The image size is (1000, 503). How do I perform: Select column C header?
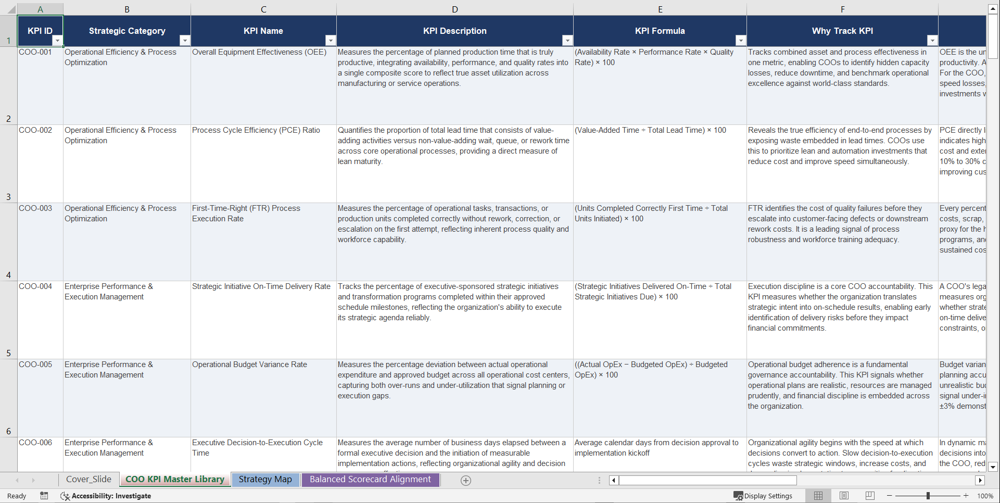263,9
